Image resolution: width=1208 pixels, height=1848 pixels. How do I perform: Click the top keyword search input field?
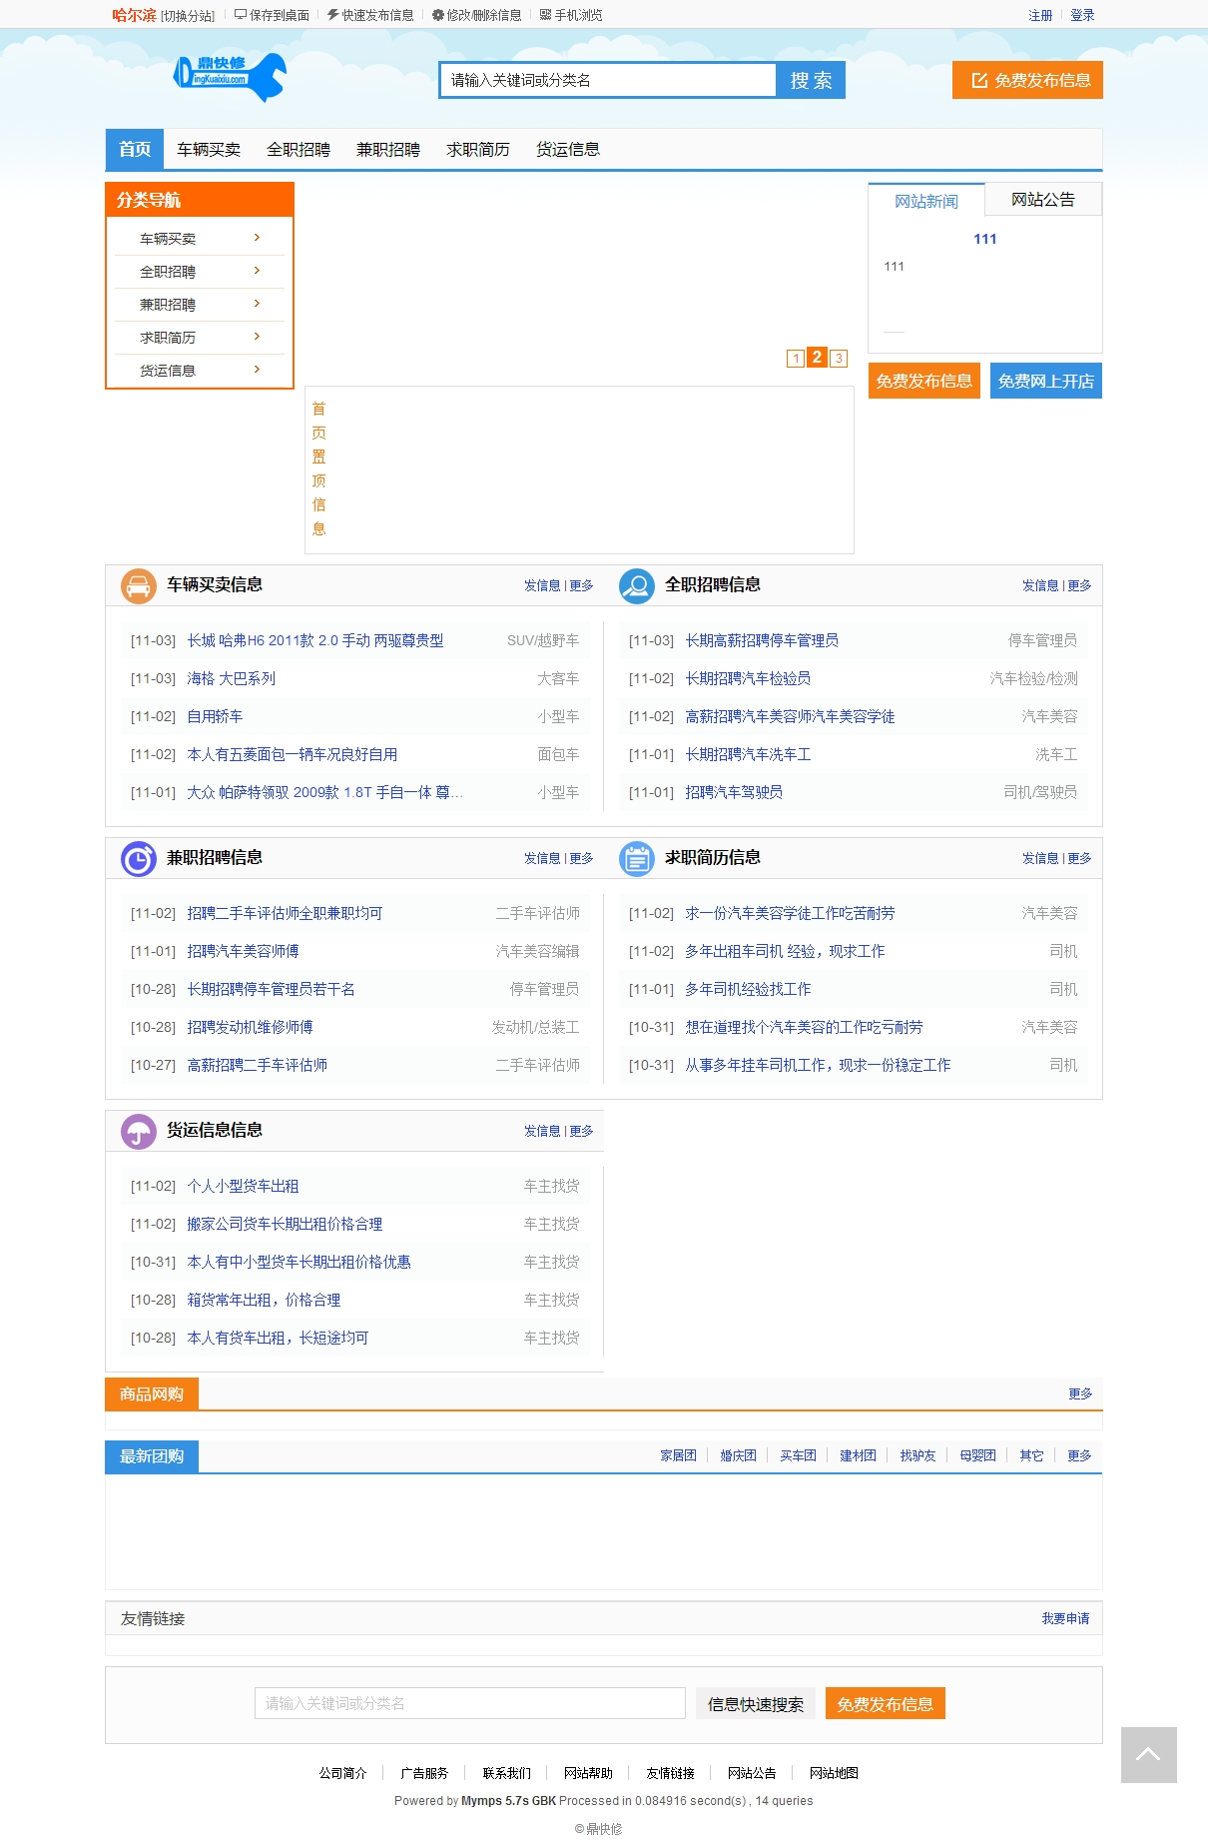pyautogui.click(x=607, y=80)
